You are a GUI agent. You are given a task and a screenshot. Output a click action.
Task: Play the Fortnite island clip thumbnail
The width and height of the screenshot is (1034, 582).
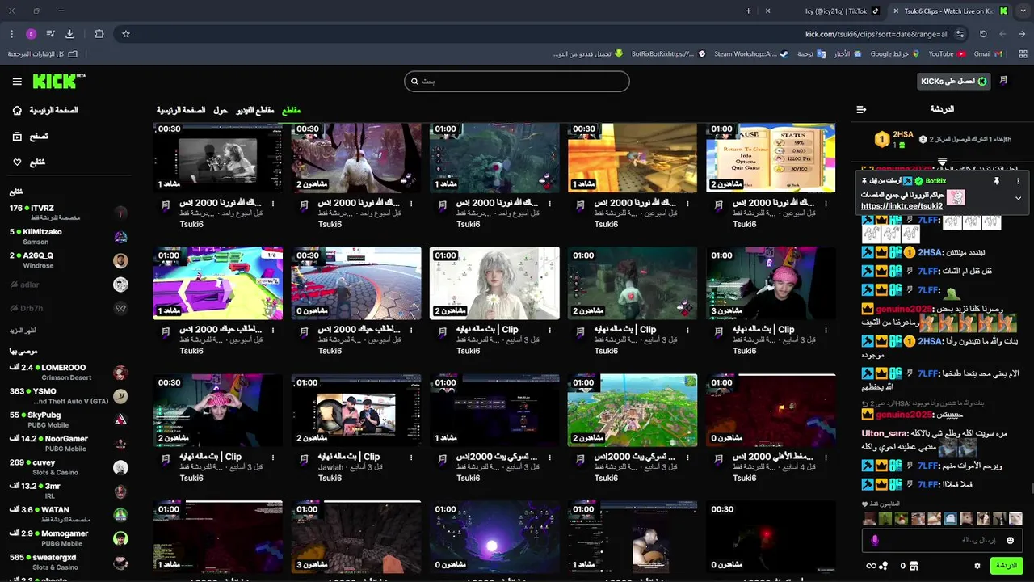coord(633,411)
